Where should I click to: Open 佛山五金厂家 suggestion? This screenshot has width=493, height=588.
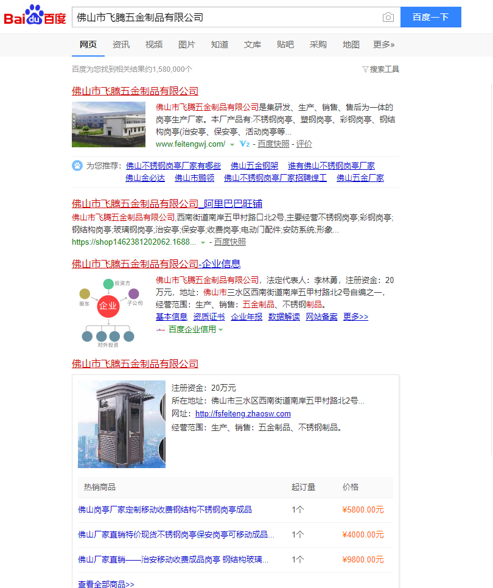360,178
